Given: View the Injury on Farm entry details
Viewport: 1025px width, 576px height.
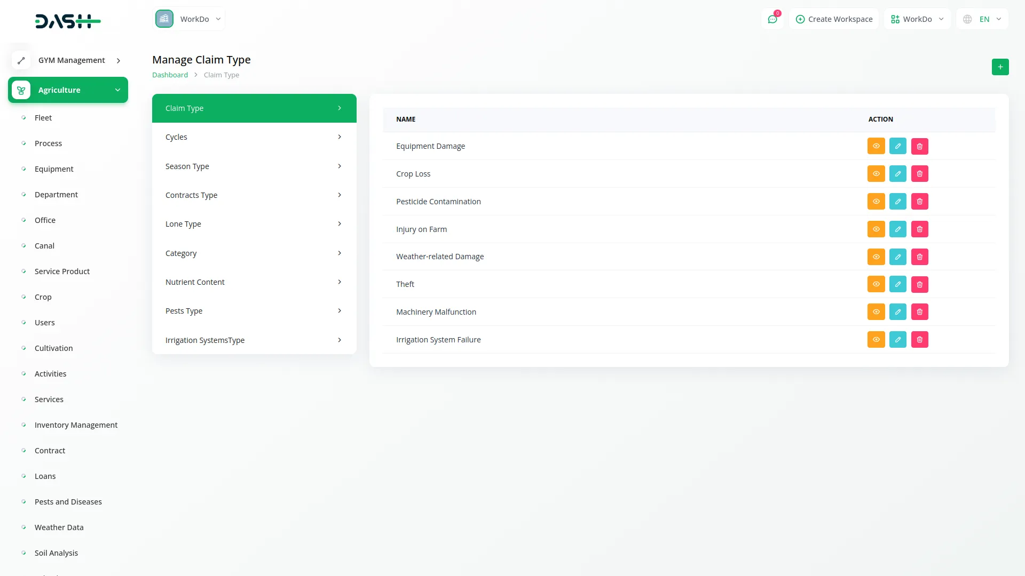Looking at the screenshot, I should pyautogui.click(x=876, y=229).
